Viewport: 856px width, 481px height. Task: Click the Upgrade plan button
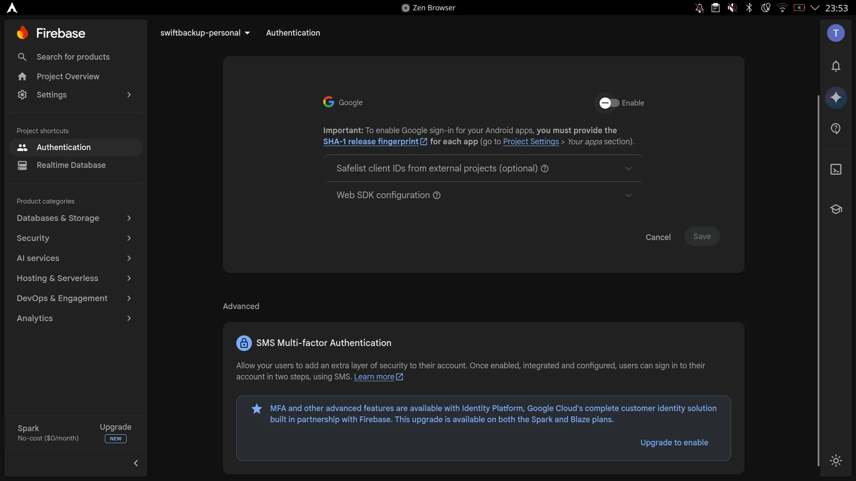115,432
